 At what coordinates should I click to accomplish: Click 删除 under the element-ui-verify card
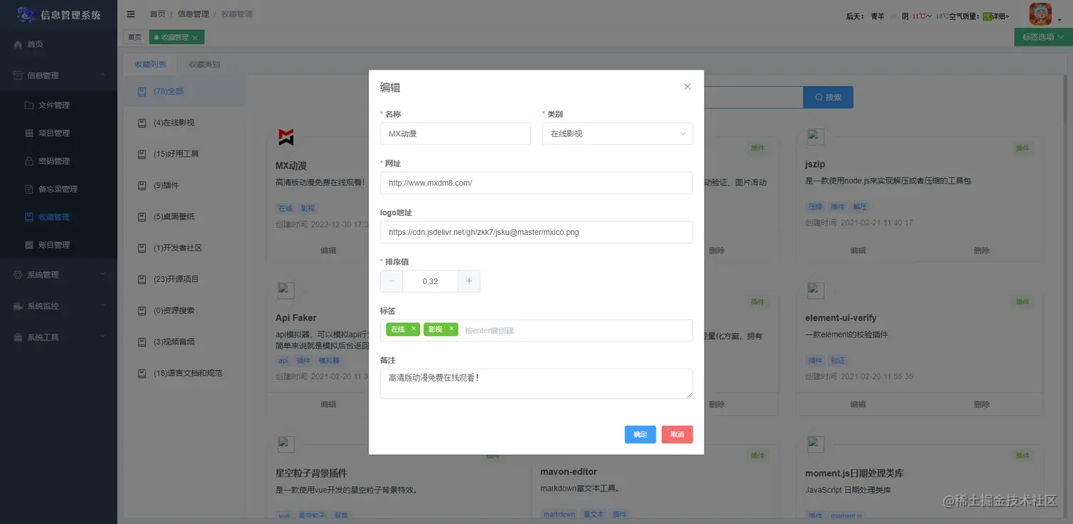pos(981,404)
